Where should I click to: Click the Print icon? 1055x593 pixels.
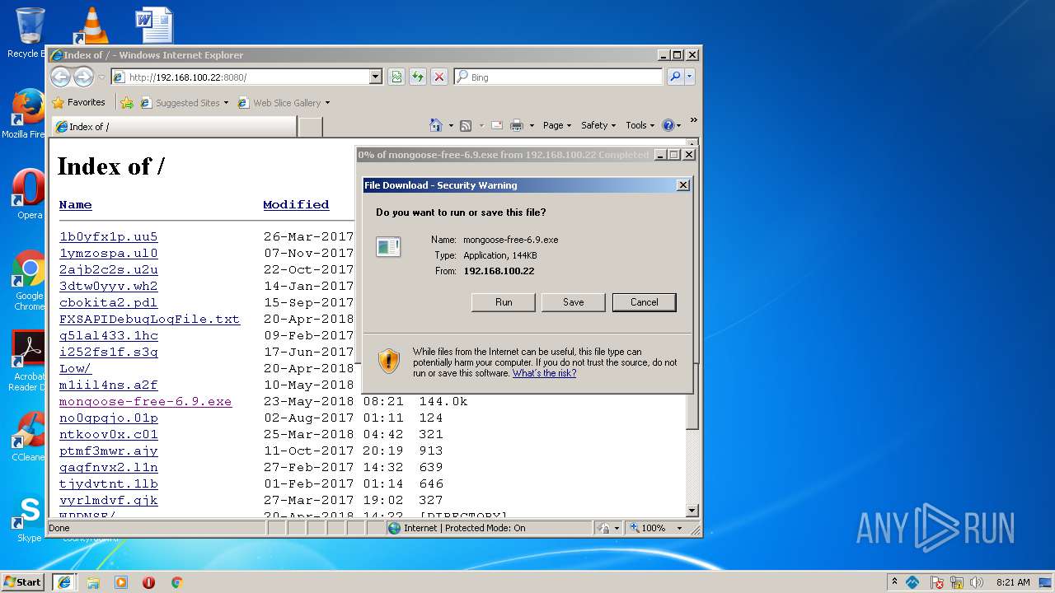click(517, 125)
